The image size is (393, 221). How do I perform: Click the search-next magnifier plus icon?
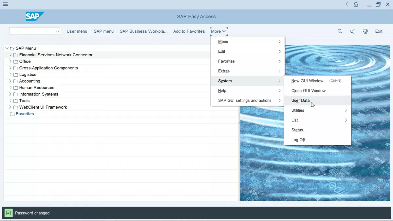(352, 31)
